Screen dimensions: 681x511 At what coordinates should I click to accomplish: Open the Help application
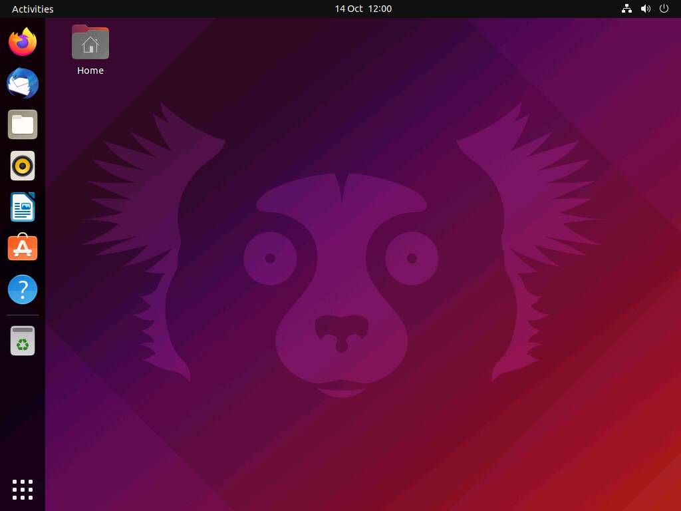pyautogui.click(x=23, y=289)
